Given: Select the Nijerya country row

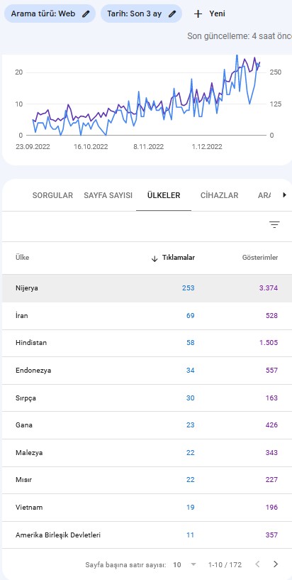Looking at the screenshot, I should 147,288.
